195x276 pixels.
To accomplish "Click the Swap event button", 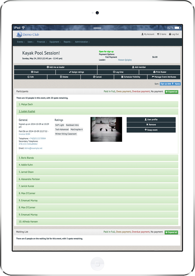I will [x=151, y=130].
